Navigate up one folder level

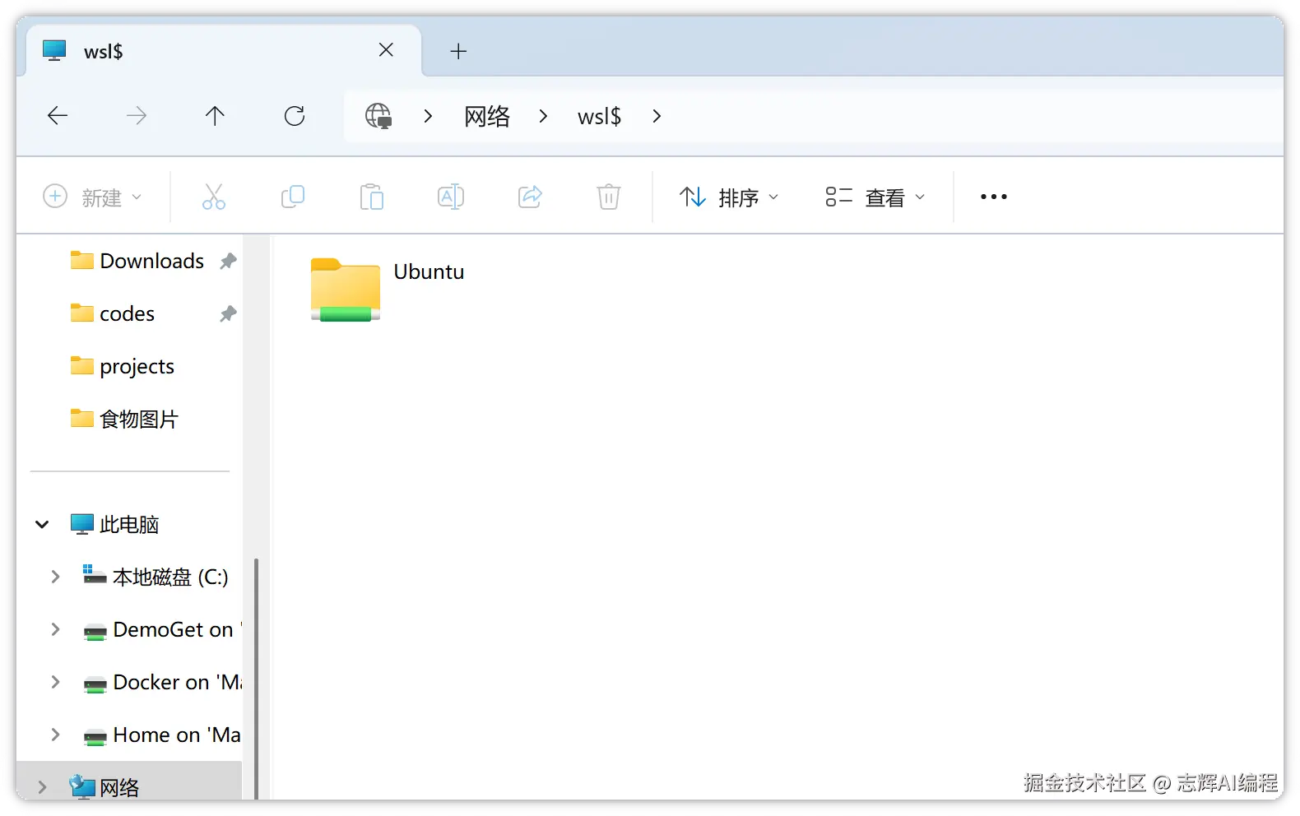coord(215,116)
